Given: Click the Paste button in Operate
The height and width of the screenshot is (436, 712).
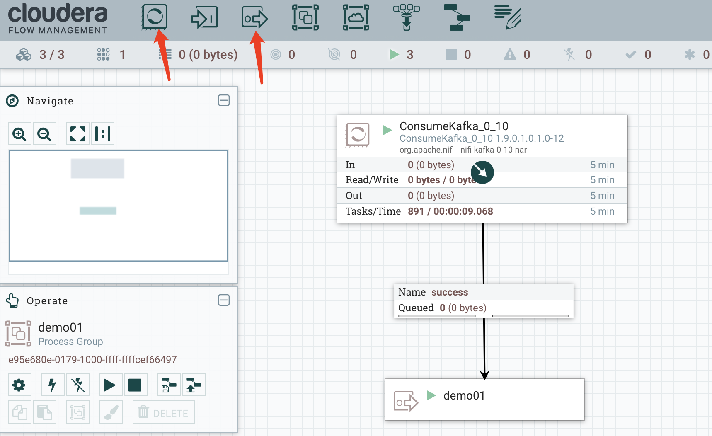Looking at the screenshot, I should pyautogui.click(x=44, y=412).
